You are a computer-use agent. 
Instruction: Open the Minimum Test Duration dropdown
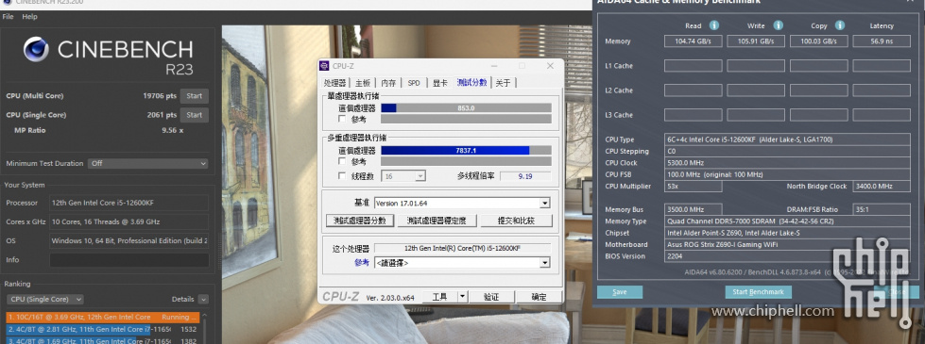(x=148, y=163)
